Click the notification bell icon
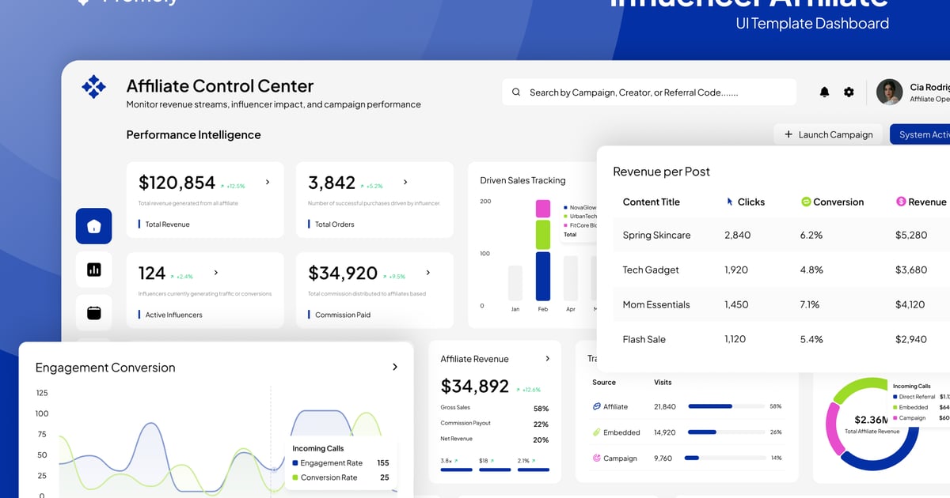Viewport: 950px width, 498px height. click(824, 92)
